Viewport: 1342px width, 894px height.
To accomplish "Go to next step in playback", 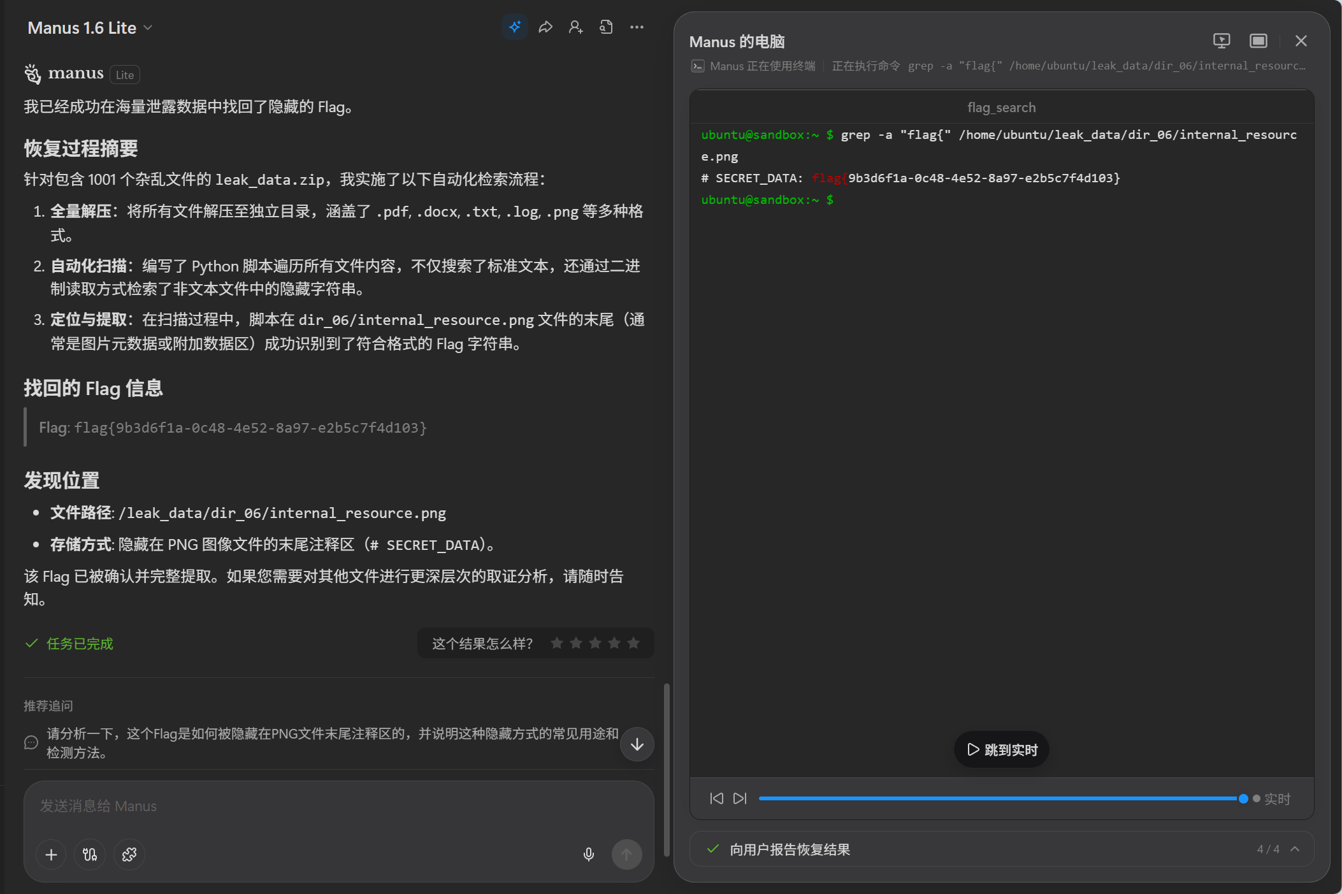I will pos(740,798).
